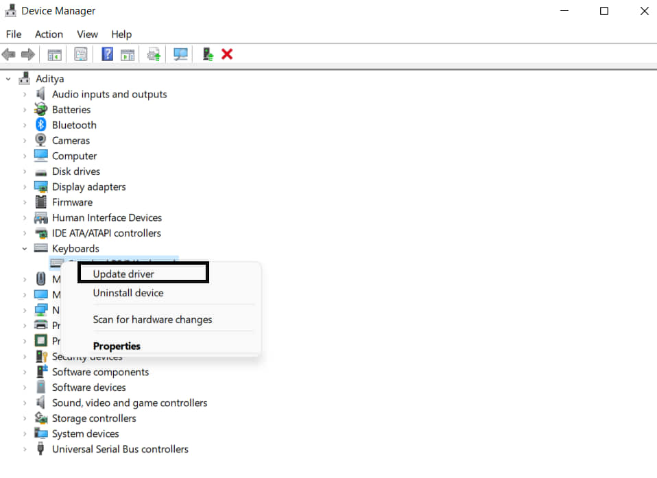Select the Batteries category icon
This screenshot has width=657, height=478.
40,109
